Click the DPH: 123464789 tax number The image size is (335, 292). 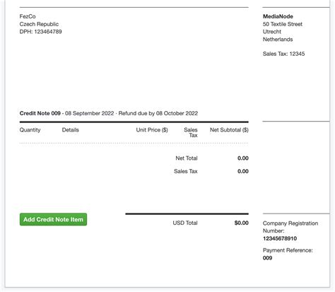41,32
